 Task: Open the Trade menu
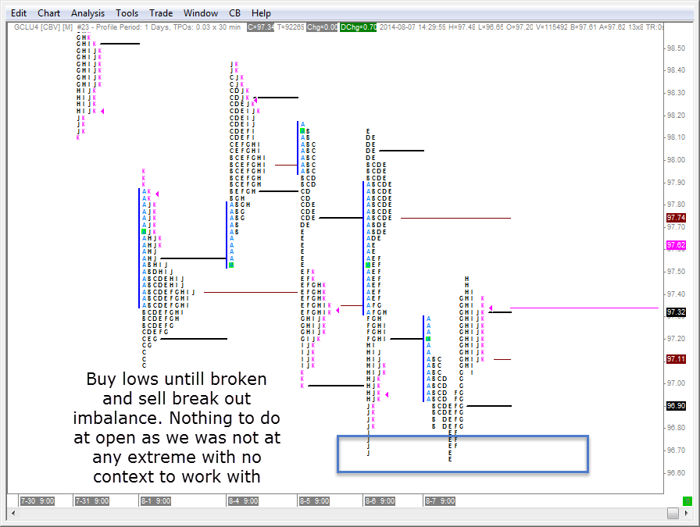click(x=161, y=13)
